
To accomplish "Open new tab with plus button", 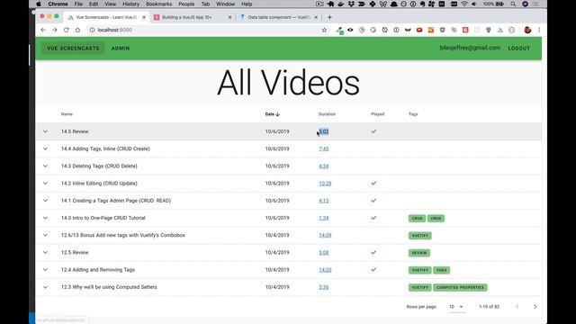I will pos(329,17).
